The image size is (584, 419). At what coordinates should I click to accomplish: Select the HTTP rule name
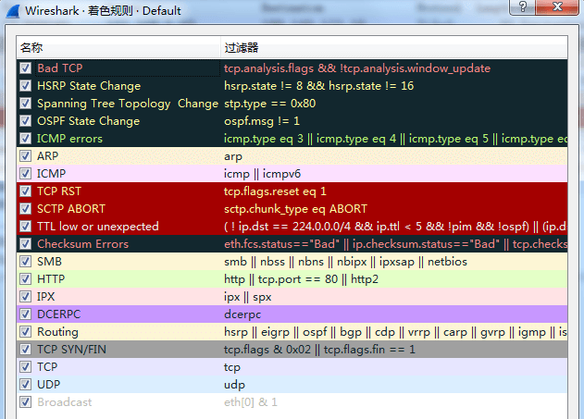tap(51, 279)
